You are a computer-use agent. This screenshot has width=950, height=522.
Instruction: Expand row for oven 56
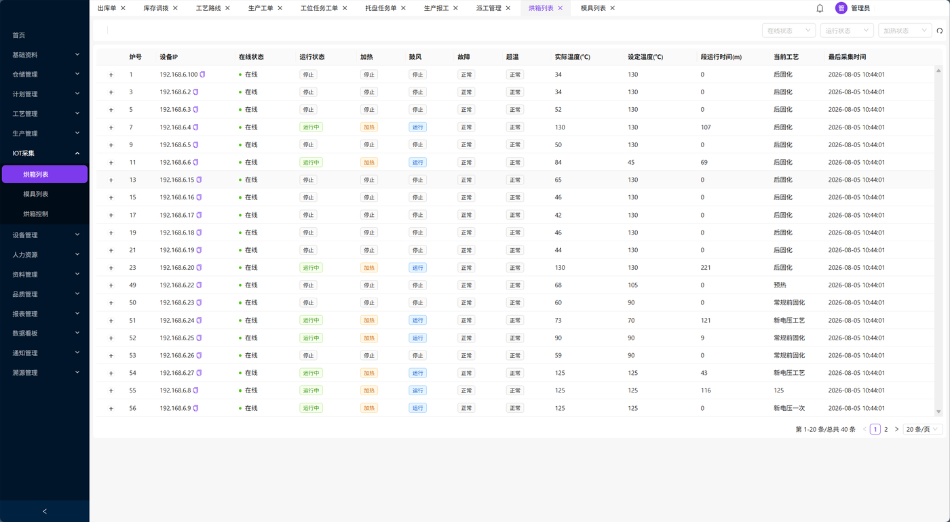111,408
